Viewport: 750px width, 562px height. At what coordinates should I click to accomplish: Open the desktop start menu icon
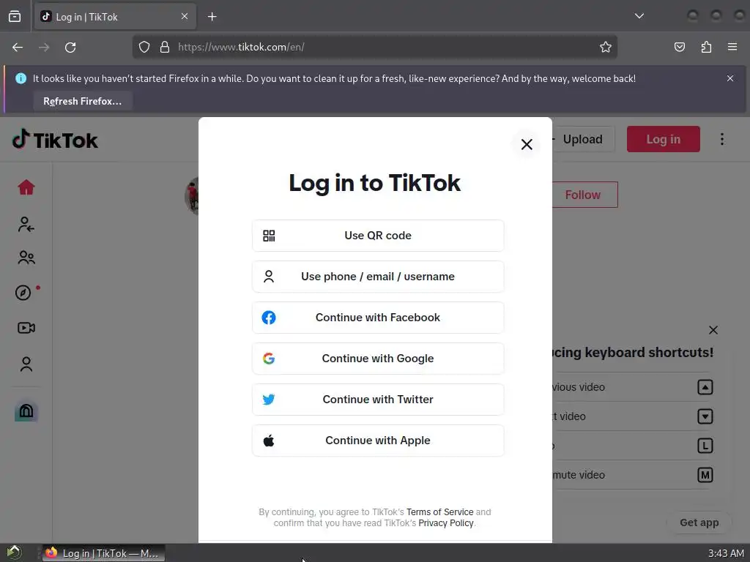(x=15, y=553)
